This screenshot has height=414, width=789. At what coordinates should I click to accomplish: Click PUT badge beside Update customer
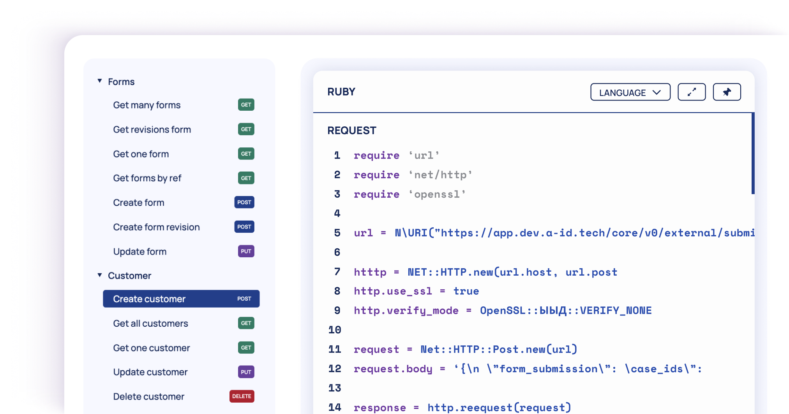tap(246, 372)
